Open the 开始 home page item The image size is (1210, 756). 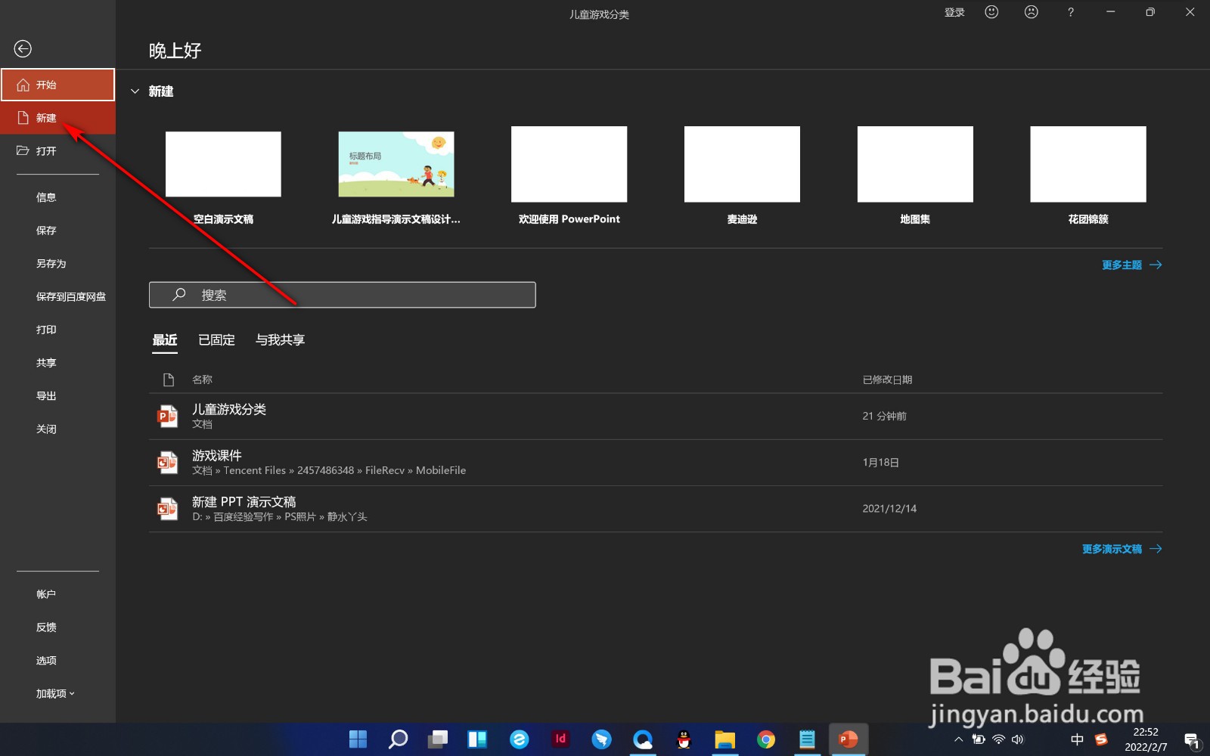click(x=57, y=85)
